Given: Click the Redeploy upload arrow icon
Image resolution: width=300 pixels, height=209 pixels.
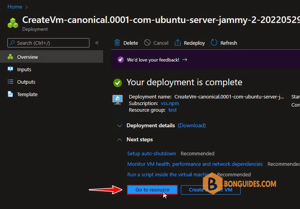Looking at the screenshot, I should click(178, 42).
